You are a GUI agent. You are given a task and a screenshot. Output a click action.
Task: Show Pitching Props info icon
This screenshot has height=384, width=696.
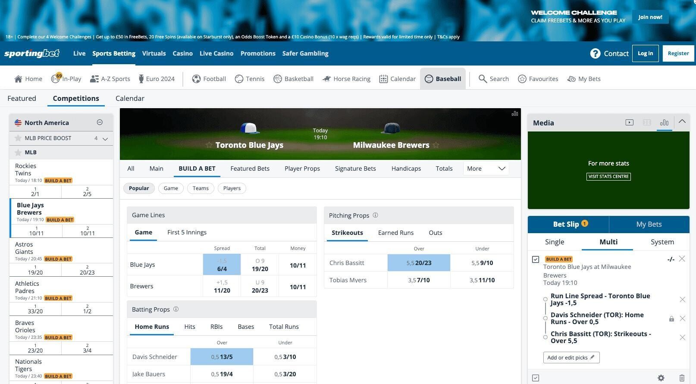click(375, 215)
